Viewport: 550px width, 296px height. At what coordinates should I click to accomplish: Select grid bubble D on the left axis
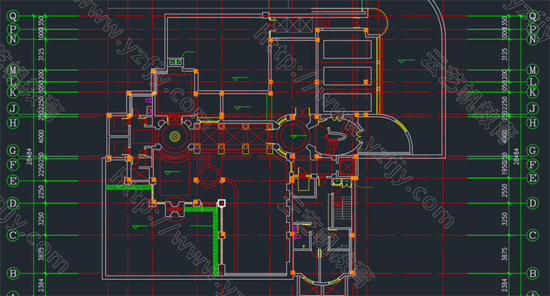point(13,203)
